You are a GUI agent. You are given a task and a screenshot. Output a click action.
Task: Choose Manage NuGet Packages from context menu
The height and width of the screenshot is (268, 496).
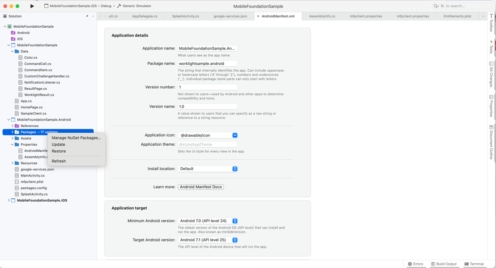76,138
